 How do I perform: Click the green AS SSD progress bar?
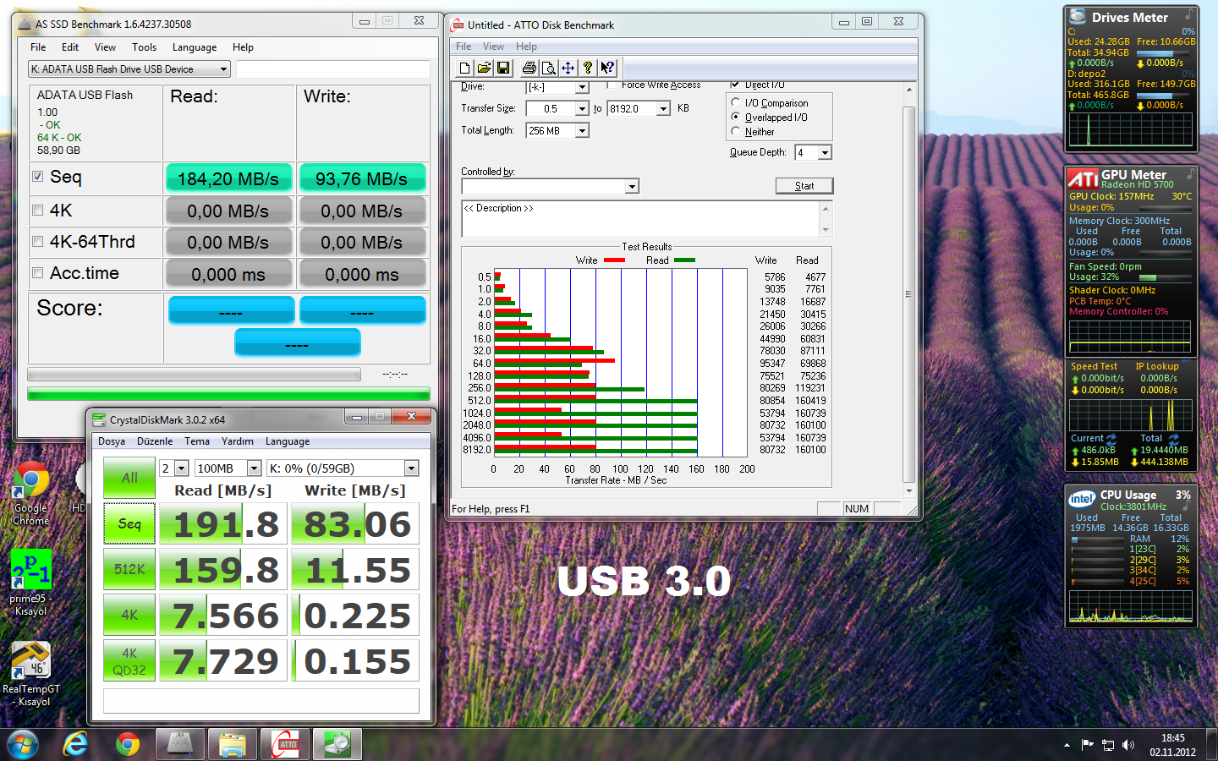(228, 394)
